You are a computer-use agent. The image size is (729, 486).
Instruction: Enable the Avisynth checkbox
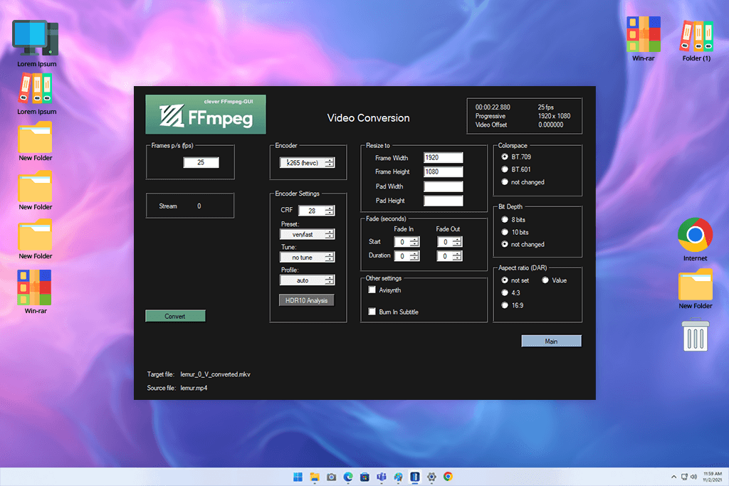(x=372, y=290)
